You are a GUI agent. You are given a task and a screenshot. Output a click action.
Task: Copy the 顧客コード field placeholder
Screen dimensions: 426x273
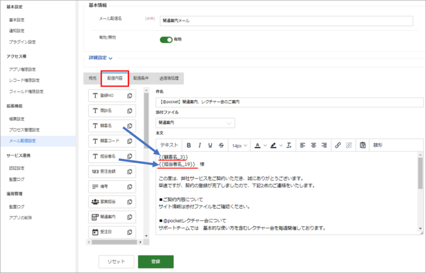(130, 141)
